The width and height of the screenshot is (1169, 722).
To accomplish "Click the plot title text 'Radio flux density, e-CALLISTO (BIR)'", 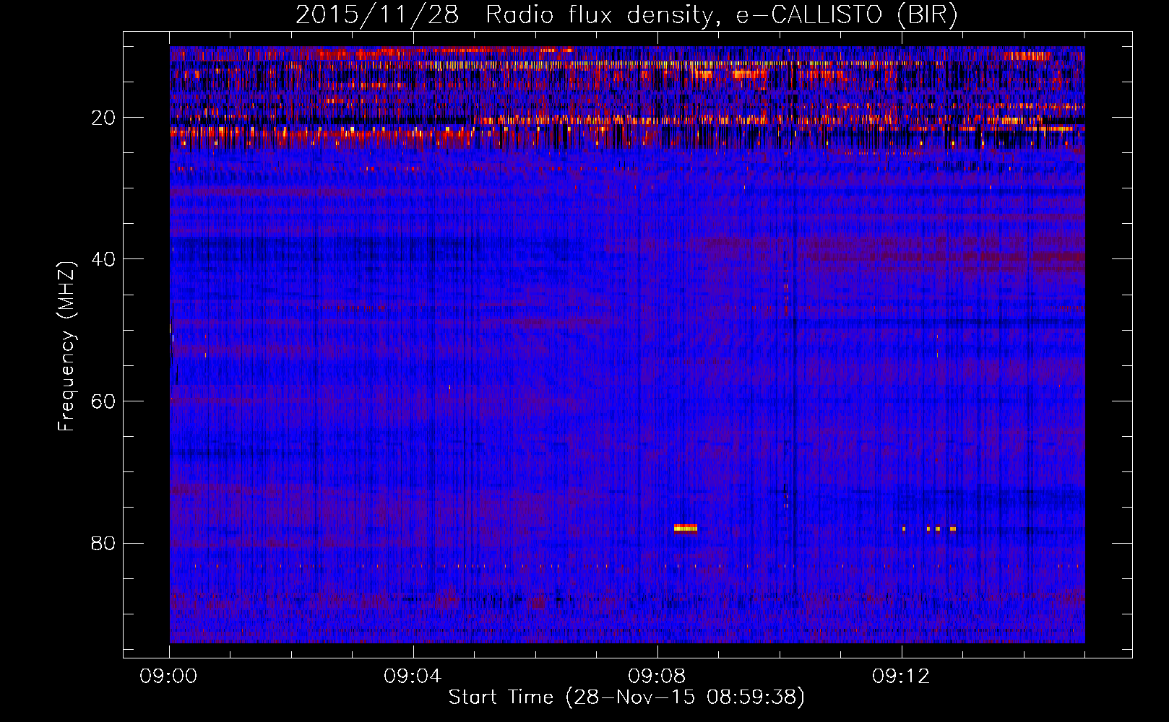I will click(721, 15).
